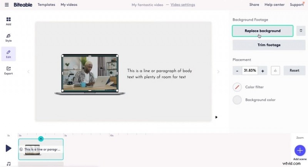Go to next scene arrow
Image resolution: width=308 pixels, height=167 pixels.
point(218,72)
